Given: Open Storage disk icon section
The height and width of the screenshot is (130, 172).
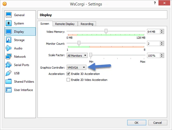Looking at the screenshot, I should click(9, 40).
